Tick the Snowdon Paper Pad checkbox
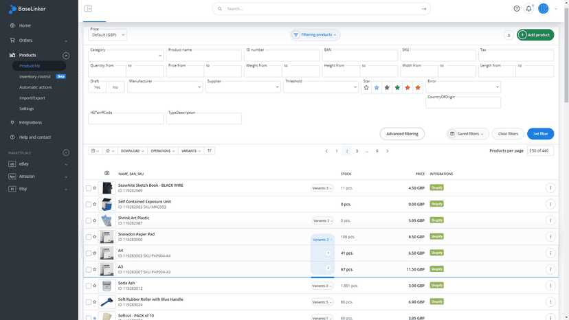The height and width of the screenshot is (320, 569). pos(89,237)
